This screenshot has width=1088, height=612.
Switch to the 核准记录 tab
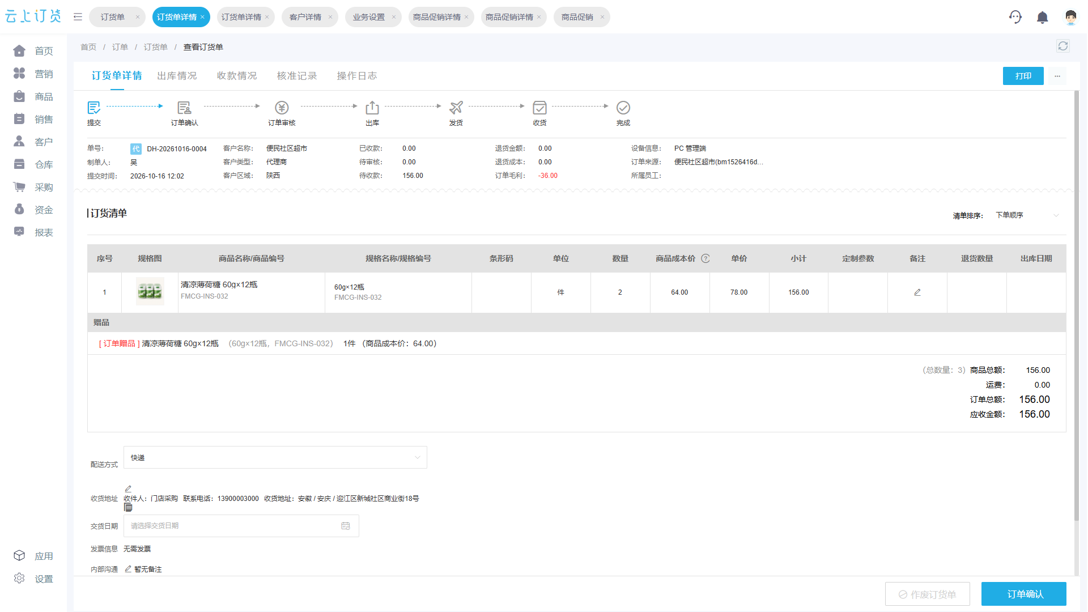pyautogui.click(x=297, y=76)
